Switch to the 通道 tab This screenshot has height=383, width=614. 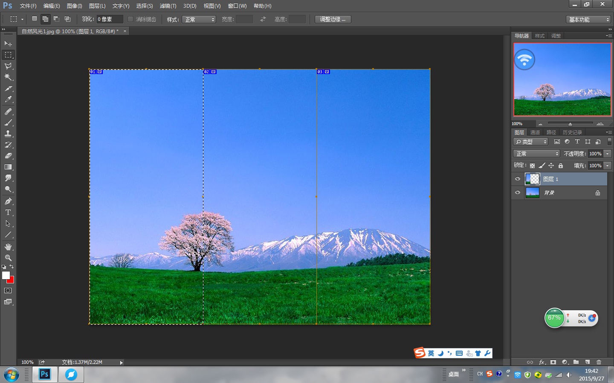coord(535,132)
